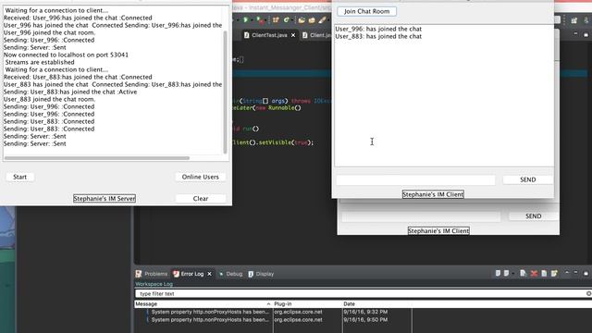Click 'User_996: has joined the chat' chat line

point(378,29)
